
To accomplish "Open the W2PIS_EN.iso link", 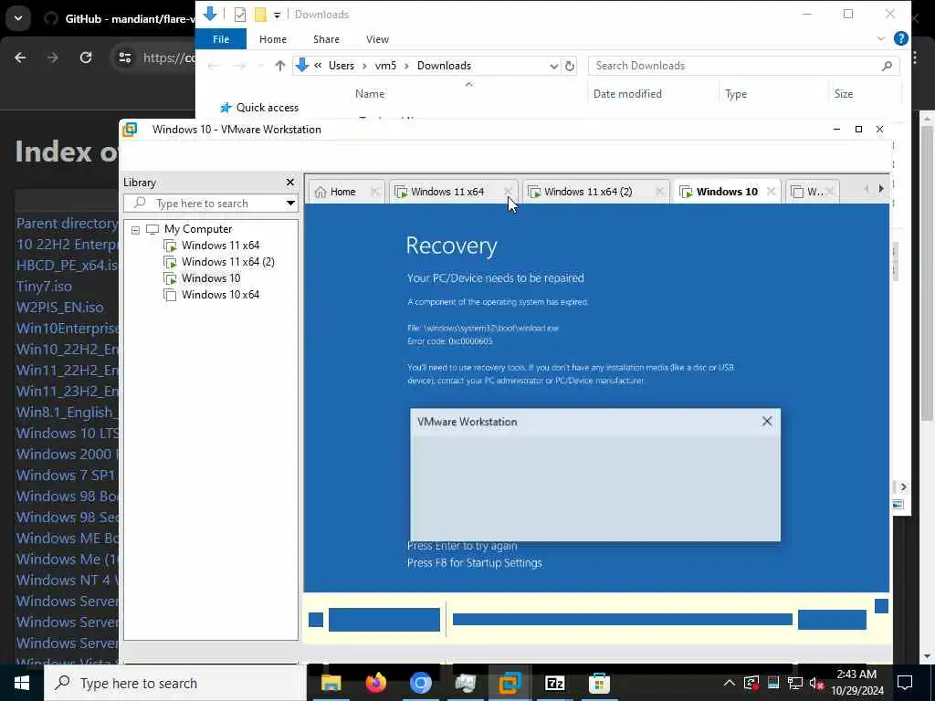I will click(x=59, y=307).
